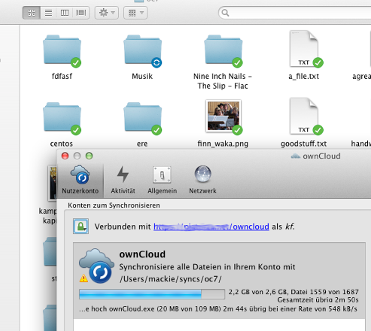371x331 pixels.
Task: Open the Finder arrange-by dropdown
Action: (x=135, y=13)
